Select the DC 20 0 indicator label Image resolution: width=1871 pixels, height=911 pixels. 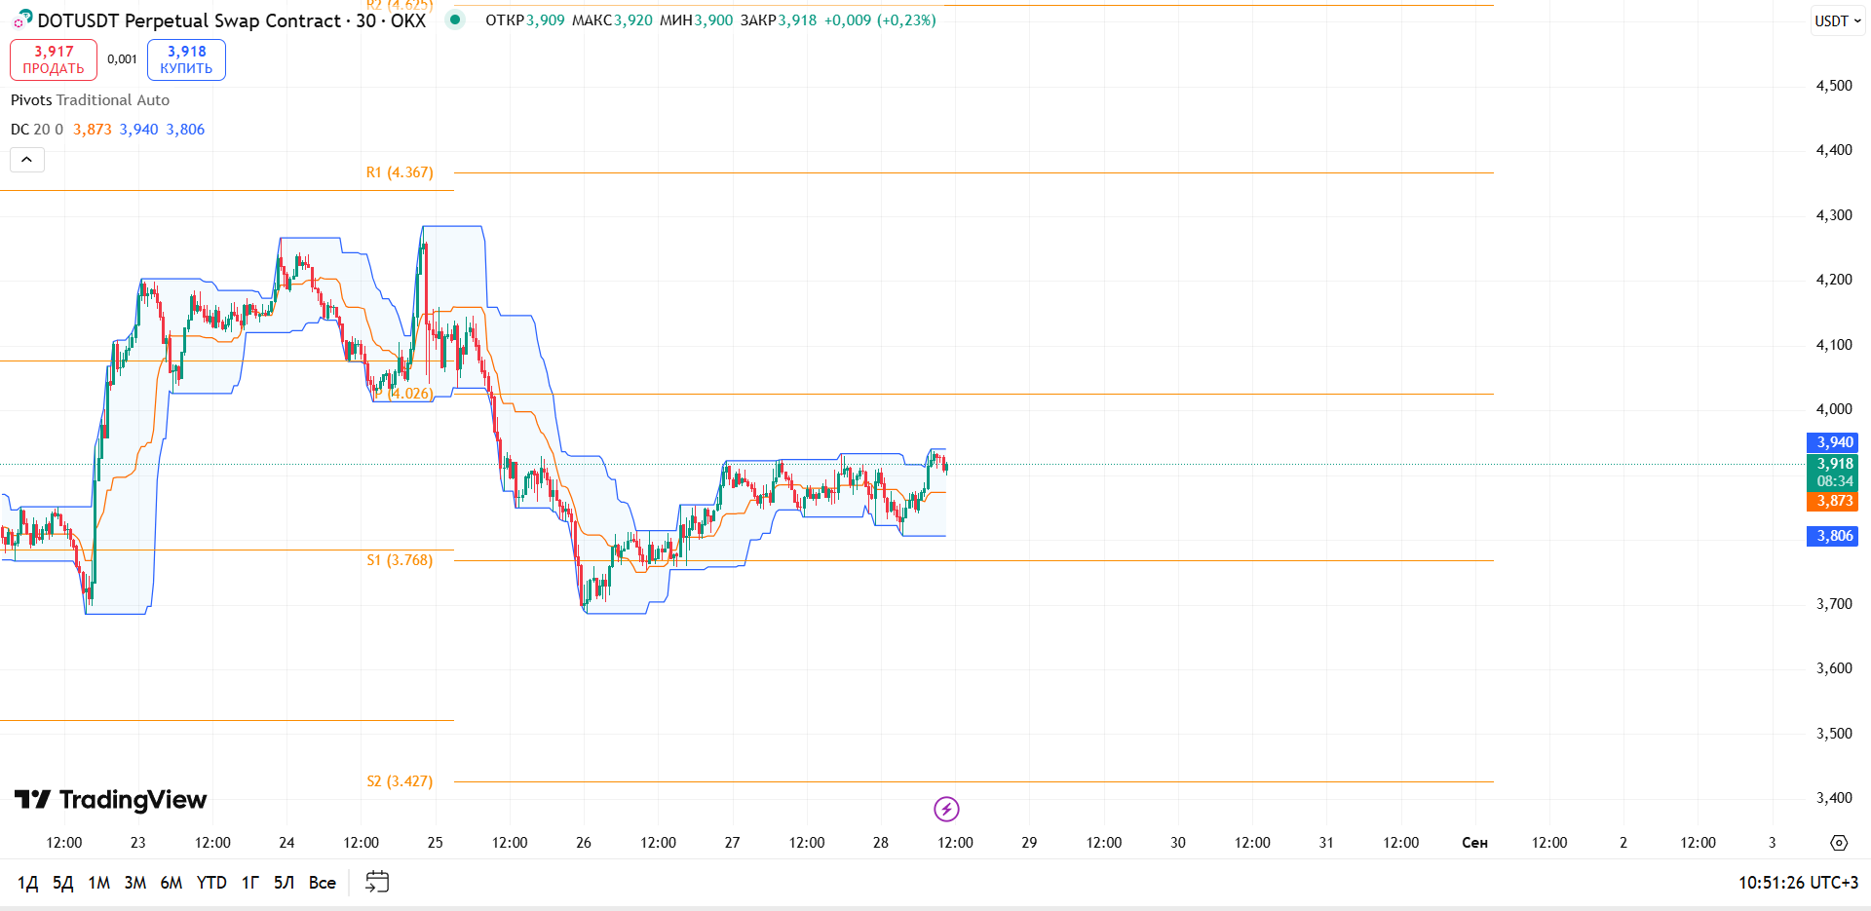(37, 130)
